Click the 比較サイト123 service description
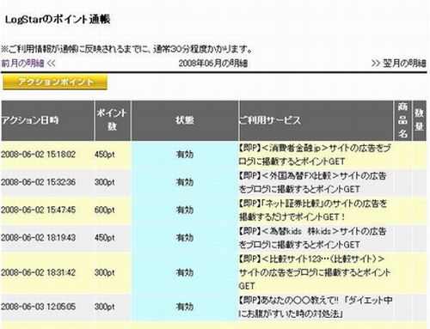This screenshot has width=430, height=329. pos(315,272)
